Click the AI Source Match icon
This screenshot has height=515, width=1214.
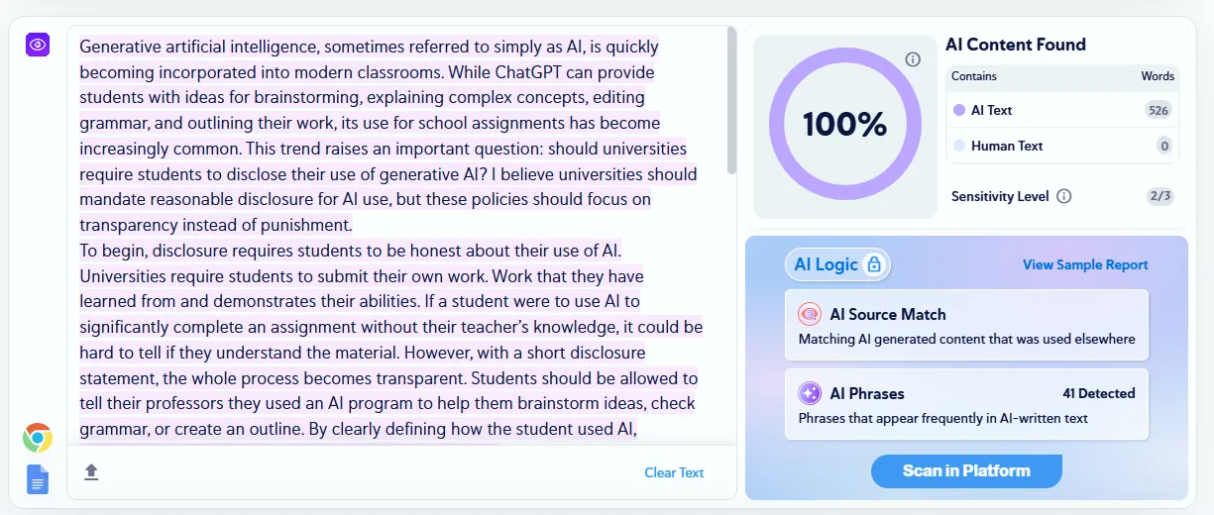click(810, 314)
